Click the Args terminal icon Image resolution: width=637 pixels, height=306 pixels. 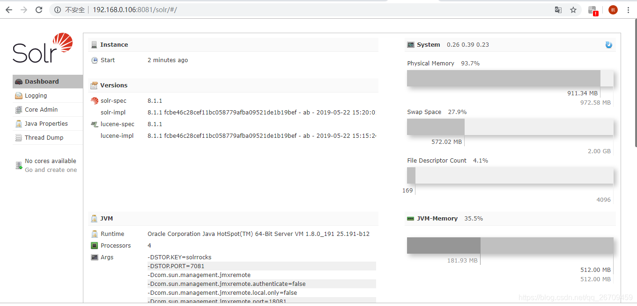95,257
